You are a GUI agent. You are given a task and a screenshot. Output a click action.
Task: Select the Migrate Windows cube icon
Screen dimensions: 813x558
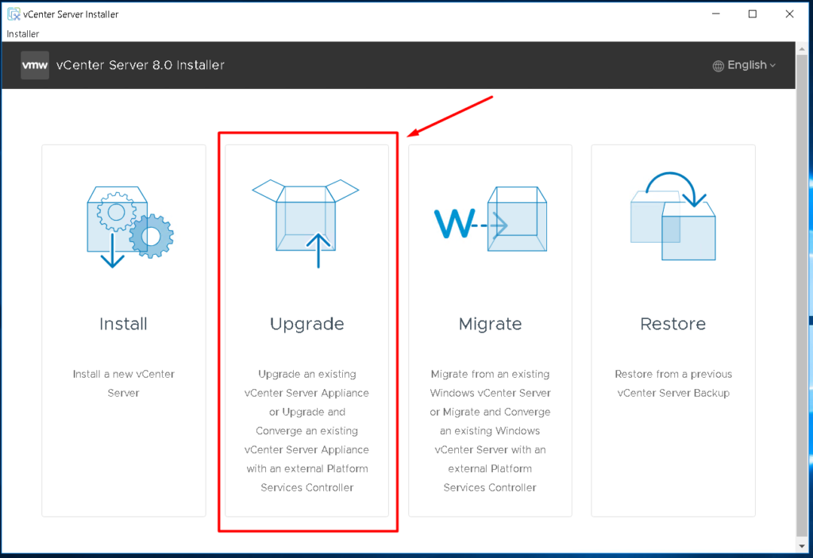click(490, 220)
